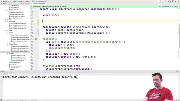
Task: Collapse the home folder in the tree
Action: (x=6, y=11)
